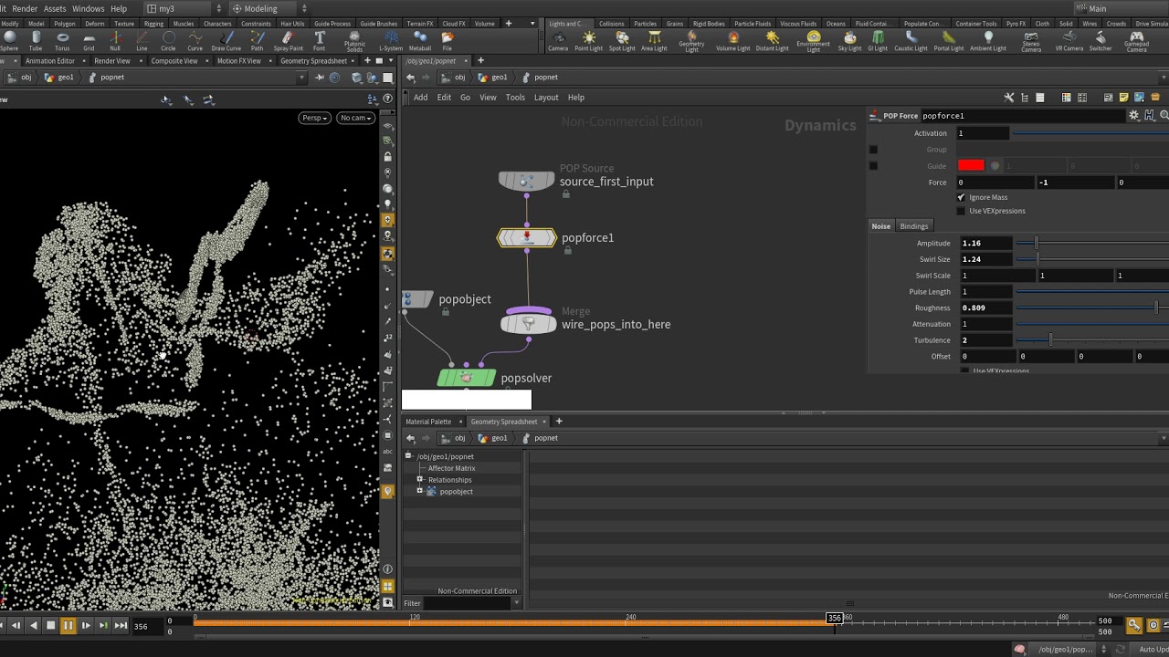Add a Point Light from shelf
This screenshot has height=657, width=1169.
point(588,41)
